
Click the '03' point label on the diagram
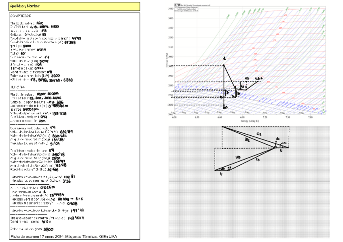[x=246, y=78]
